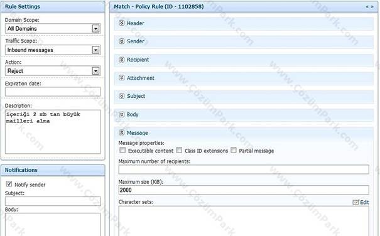380x236 pixels.
Task: Click the Character sets list box
Action: [244, 221]
